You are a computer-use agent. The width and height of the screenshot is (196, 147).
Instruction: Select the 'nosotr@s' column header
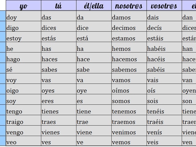[x=129, y=6]
